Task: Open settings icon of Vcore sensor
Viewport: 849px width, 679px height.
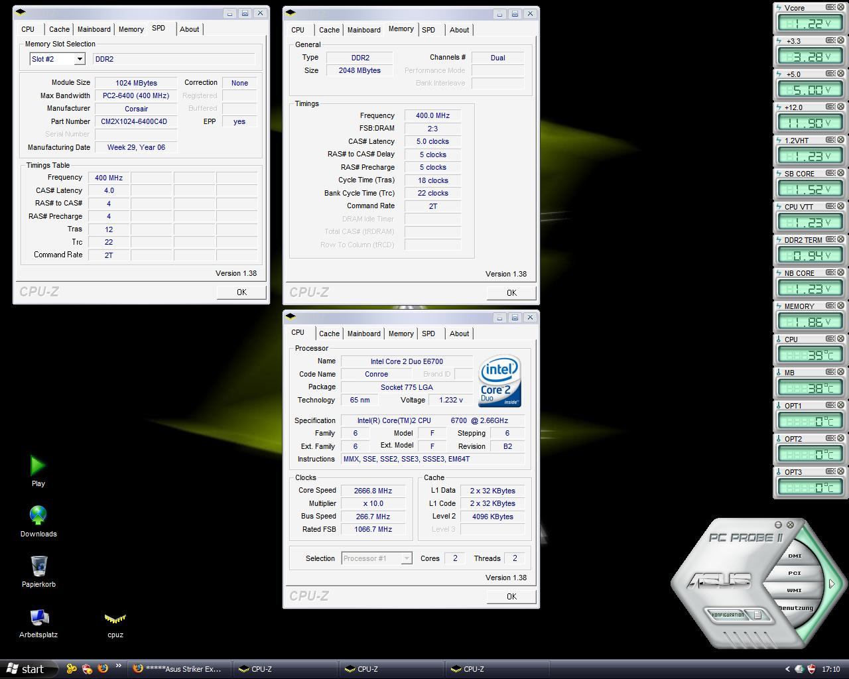Action: coord(830,7)
